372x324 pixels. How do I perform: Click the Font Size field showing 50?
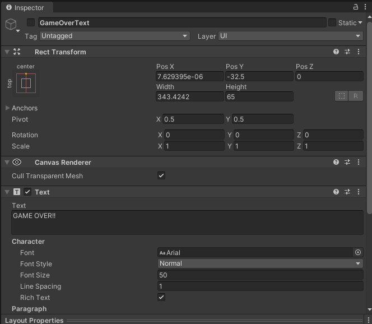pos(261,275)
